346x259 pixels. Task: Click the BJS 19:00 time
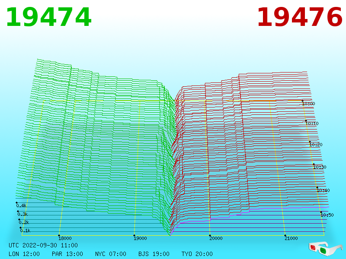154,254
